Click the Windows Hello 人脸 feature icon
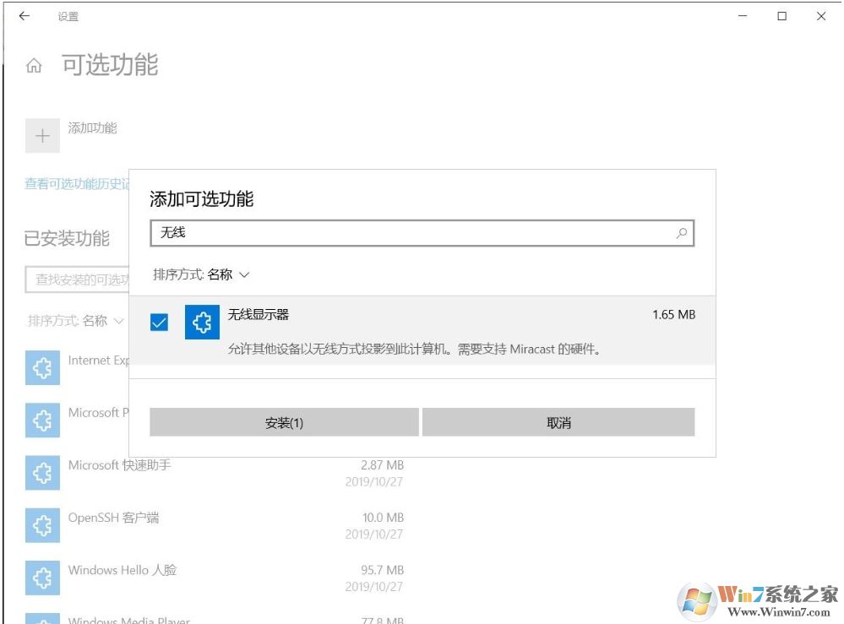Viewport: 844px width, 624px height. [x=42, y=578]
